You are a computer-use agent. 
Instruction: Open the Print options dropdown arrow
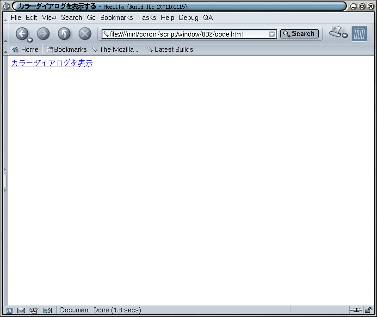(x=345, y=36)
